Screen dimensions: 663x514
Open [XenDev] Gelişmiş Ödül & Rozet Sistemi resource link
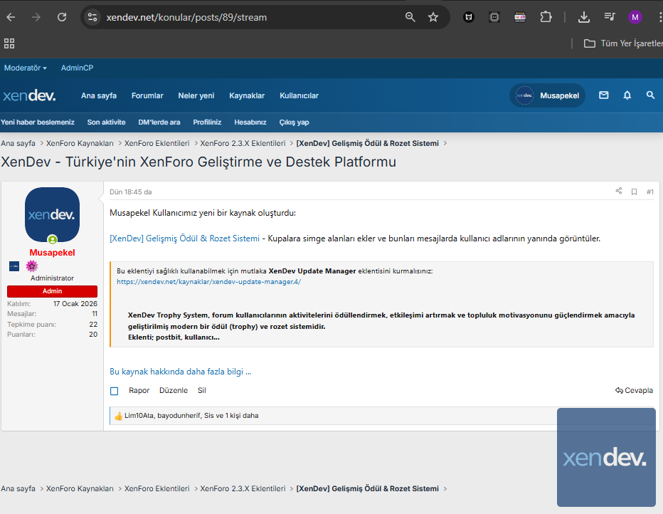[x=184, y=238]
